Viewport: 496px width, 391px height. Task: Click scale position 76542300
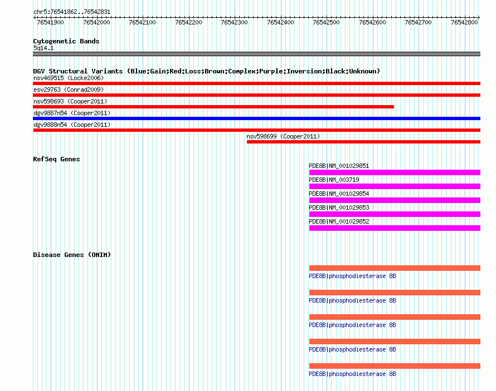pos(235,22)
